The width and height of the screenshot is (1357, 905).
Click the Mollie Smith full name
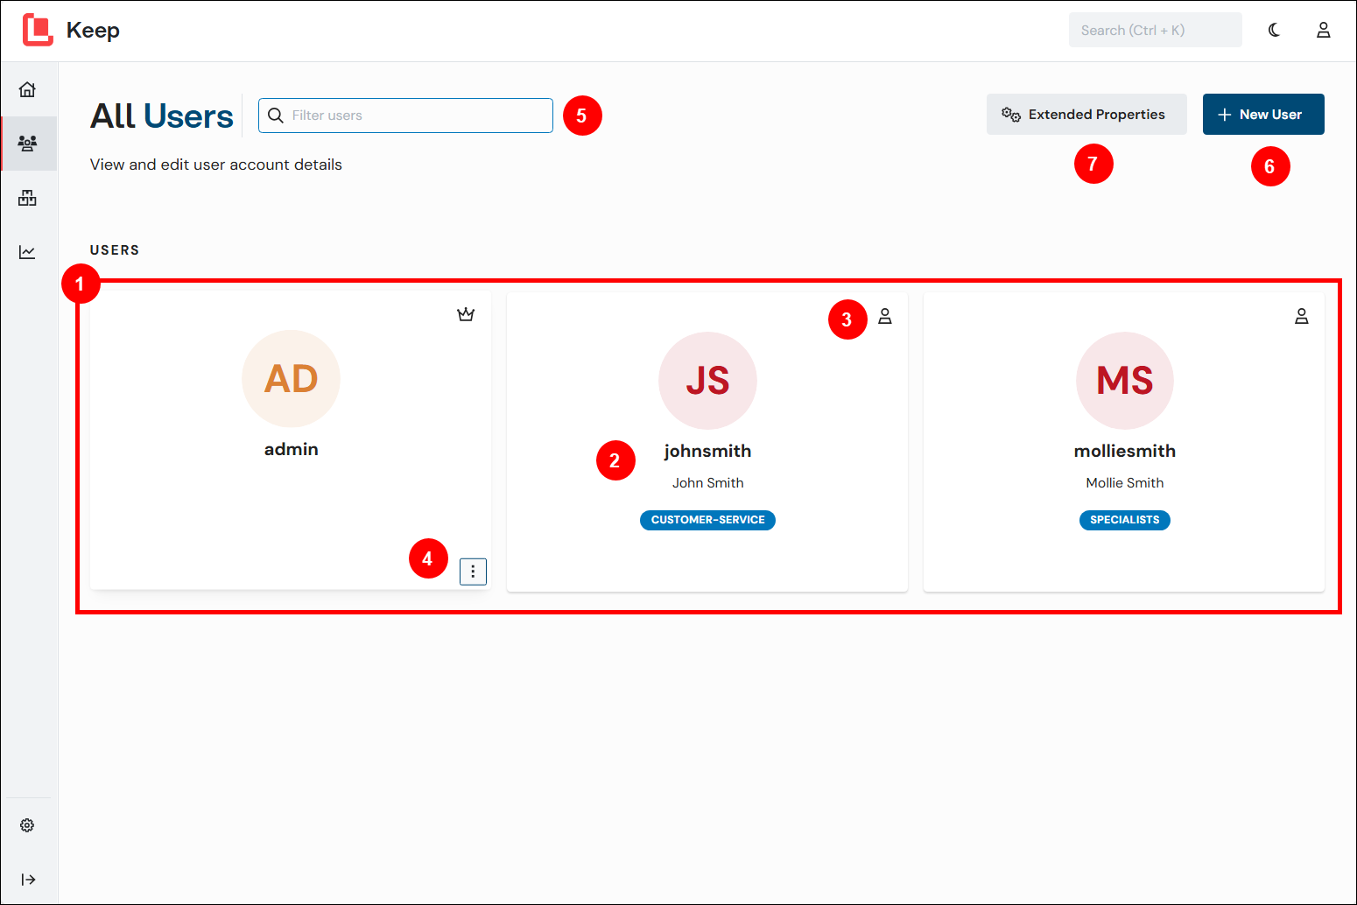1125,483
